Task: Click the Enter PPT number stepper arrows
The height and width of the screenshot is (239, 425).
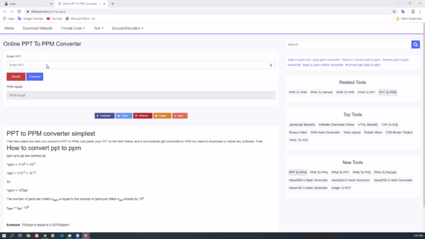Action: coord(272,65)
